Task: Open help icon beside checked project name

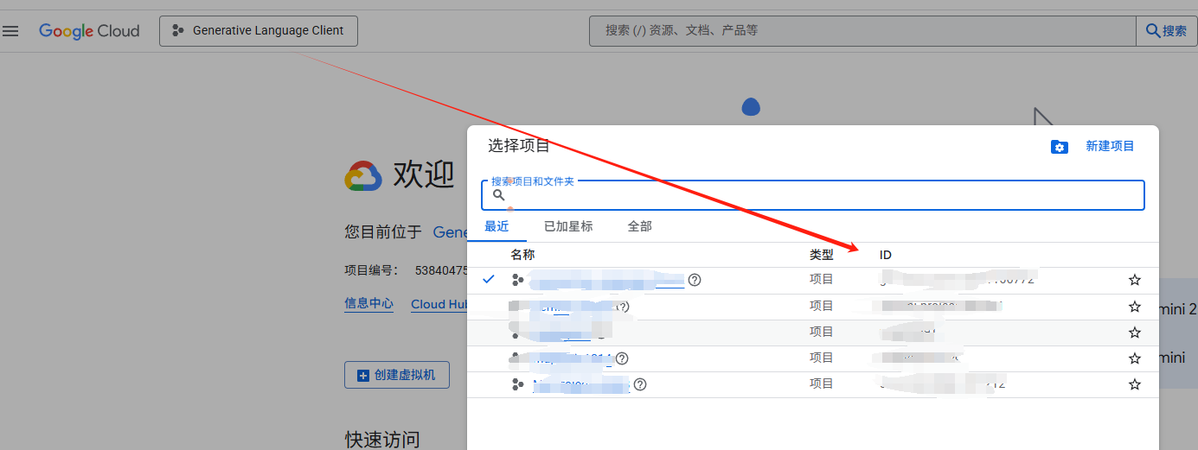Action: 695,280
